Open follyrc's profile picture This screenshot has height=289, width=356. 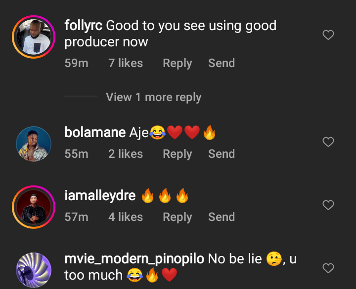point(34,36)
